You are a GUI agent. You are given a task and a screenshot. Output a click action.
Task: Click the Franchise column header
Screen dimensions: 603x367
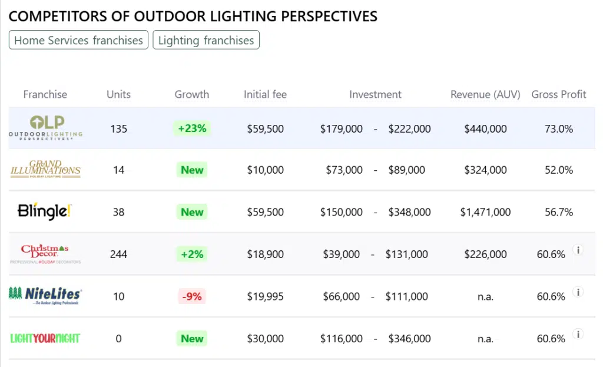click(x=45, y=94)
